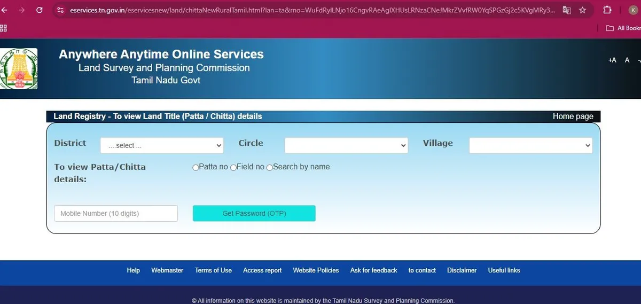Viewport: 641px width, 304px height.
Task: Choose the Search by name option
Action: 269,168
